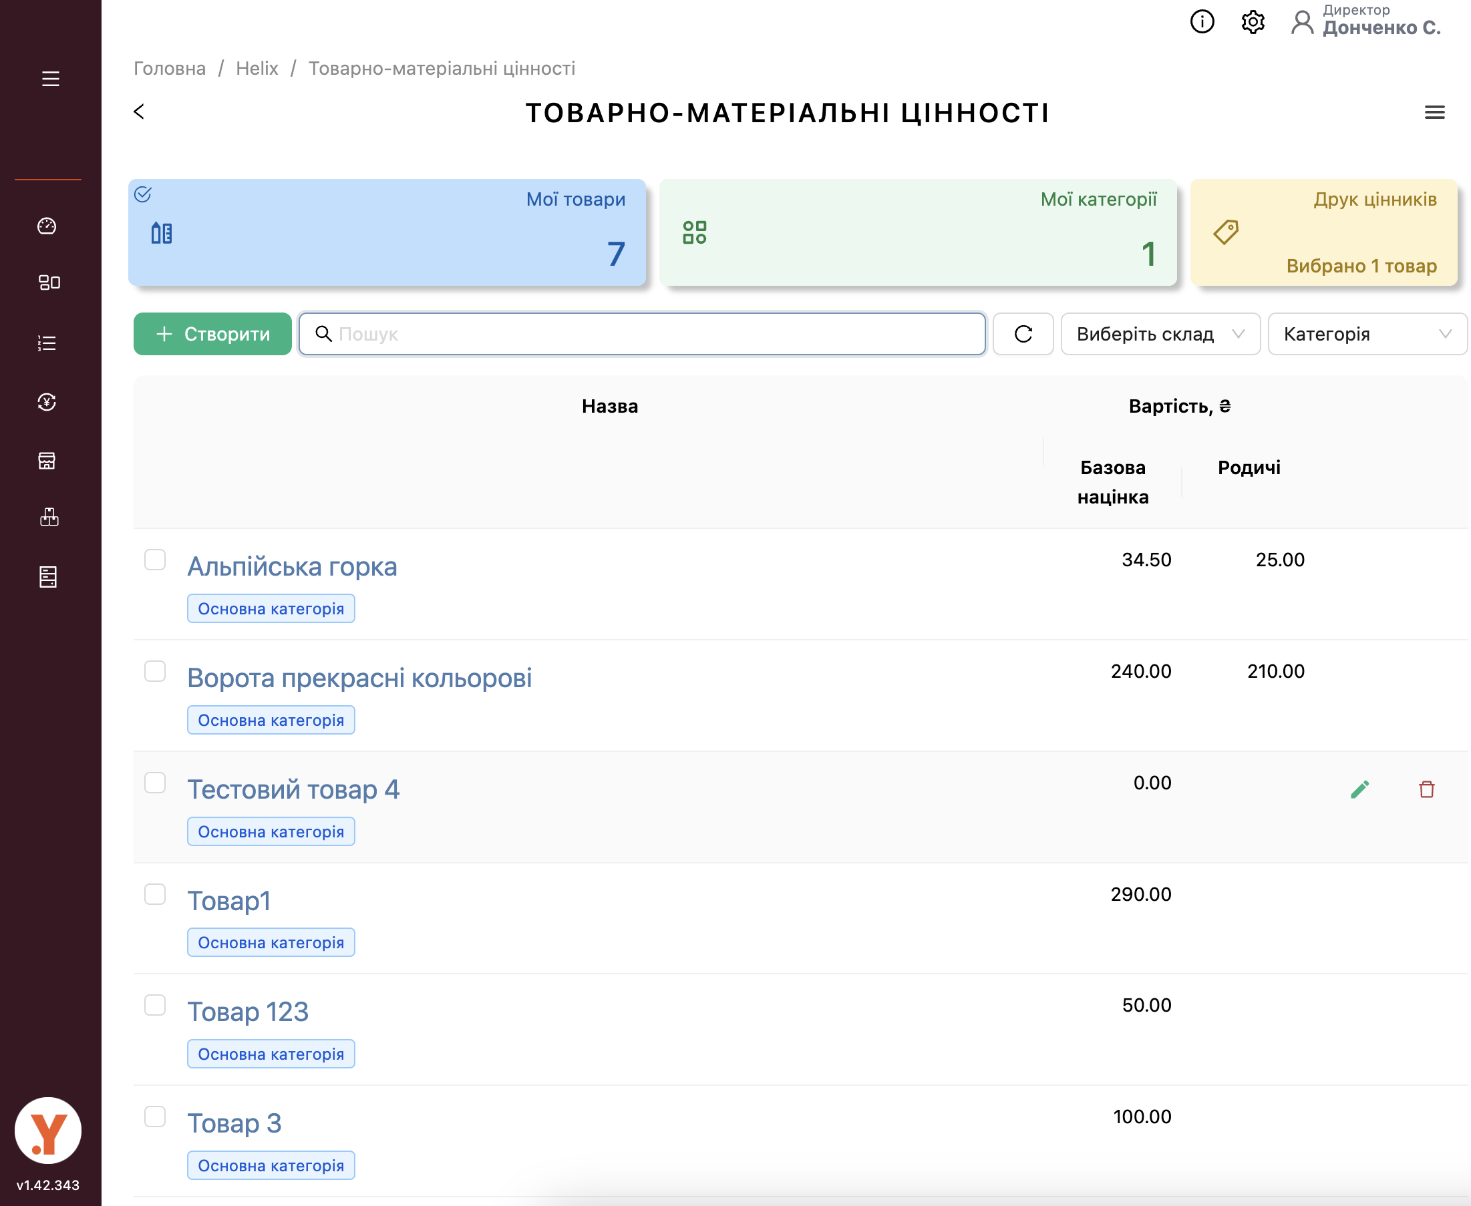The width and height of the screenshot is (1471, 1206).
Task: Open the Ворота прекрасні кольорові link
Action: point(359,678)
